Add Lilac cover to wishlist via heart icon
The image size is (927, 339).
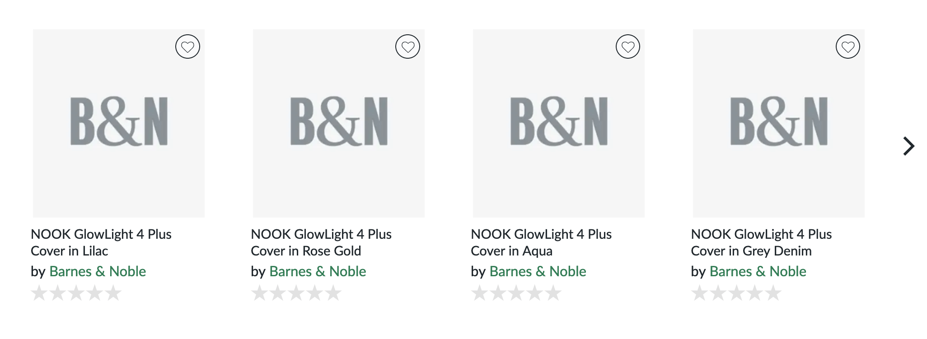[x=187, y=46]
